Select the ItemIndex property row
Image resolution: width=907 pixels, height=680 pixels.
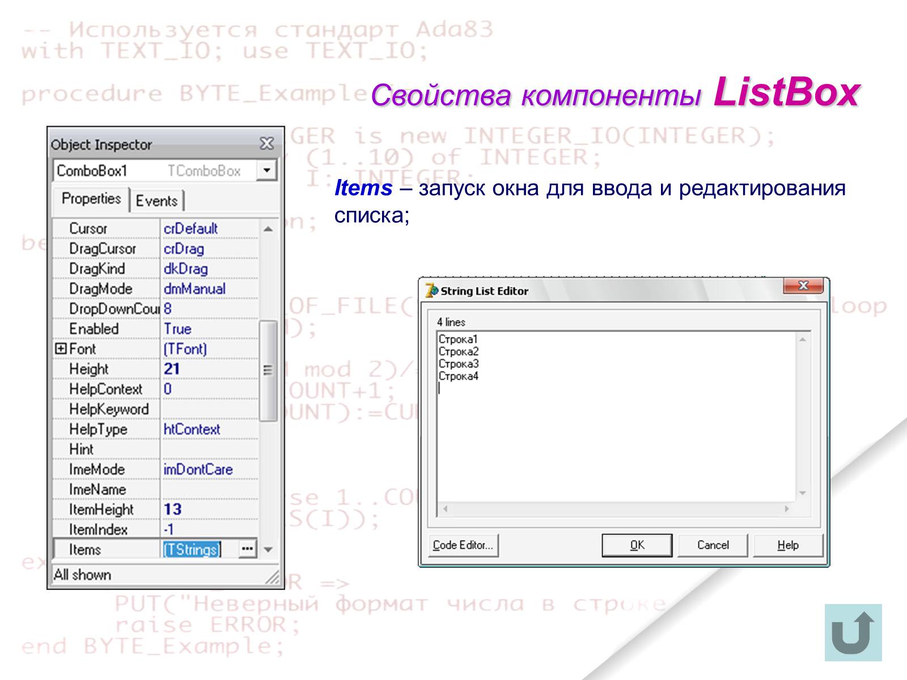click(x=155, y=529)
